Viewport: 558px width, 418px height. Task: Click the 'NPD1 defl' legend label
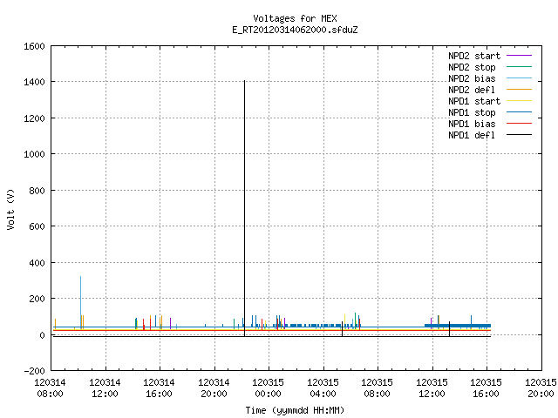(x=472, y=135)
